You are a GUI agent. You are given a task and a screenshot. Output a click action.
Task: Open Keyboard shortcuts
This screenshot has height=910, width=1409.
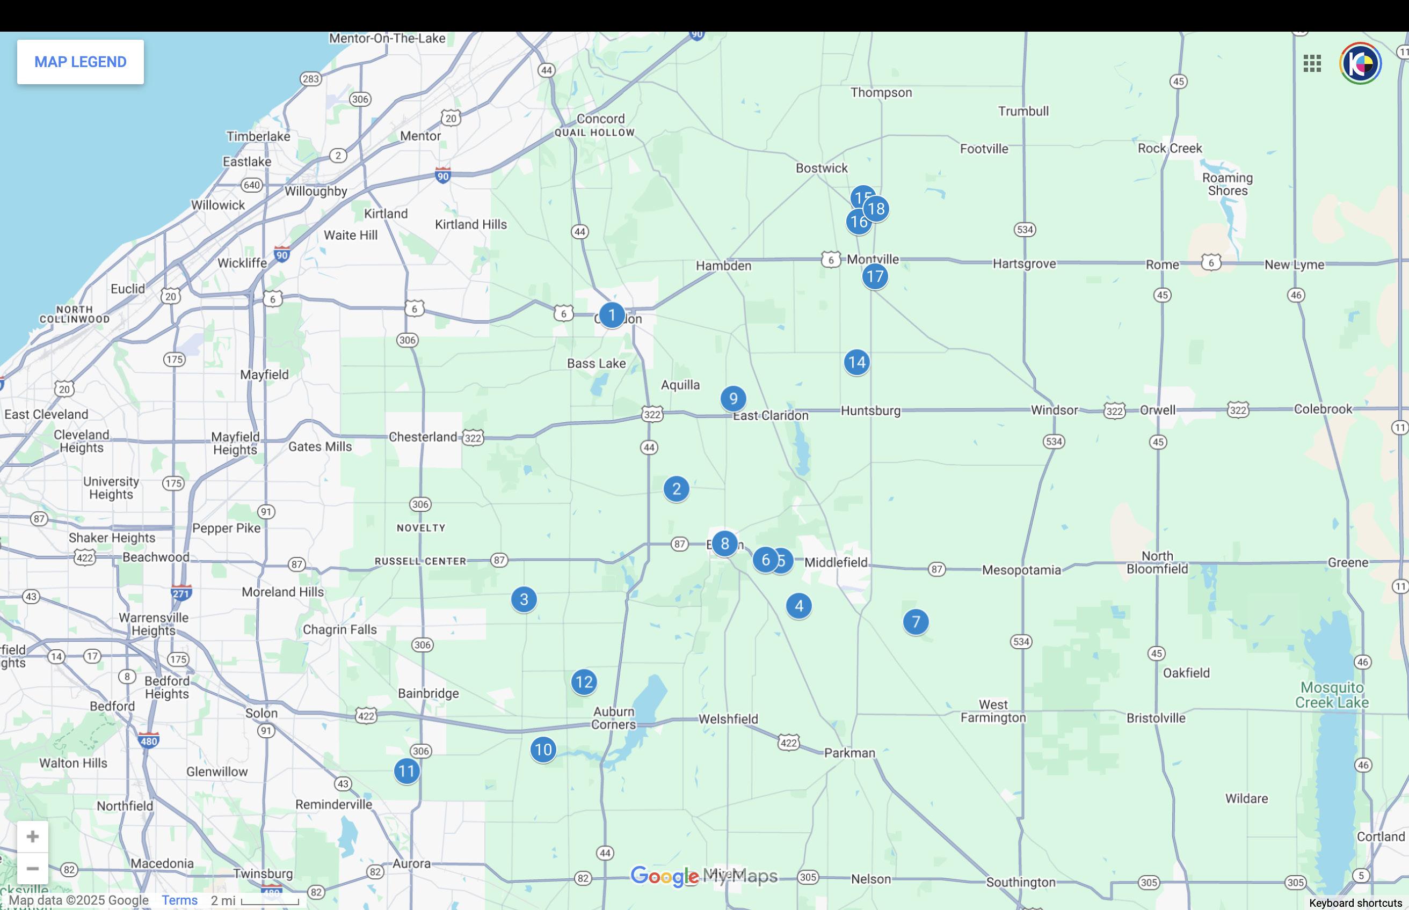(x=1355, y=903)
